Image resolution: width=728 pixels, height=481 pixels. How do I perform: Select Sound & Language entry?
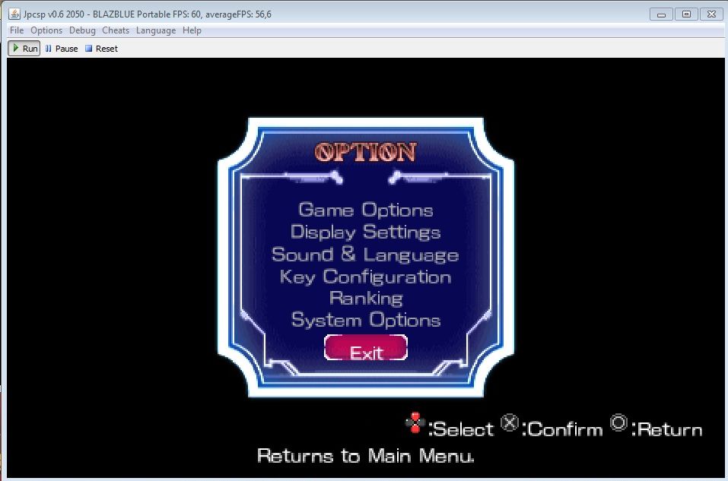coord(365,255)
